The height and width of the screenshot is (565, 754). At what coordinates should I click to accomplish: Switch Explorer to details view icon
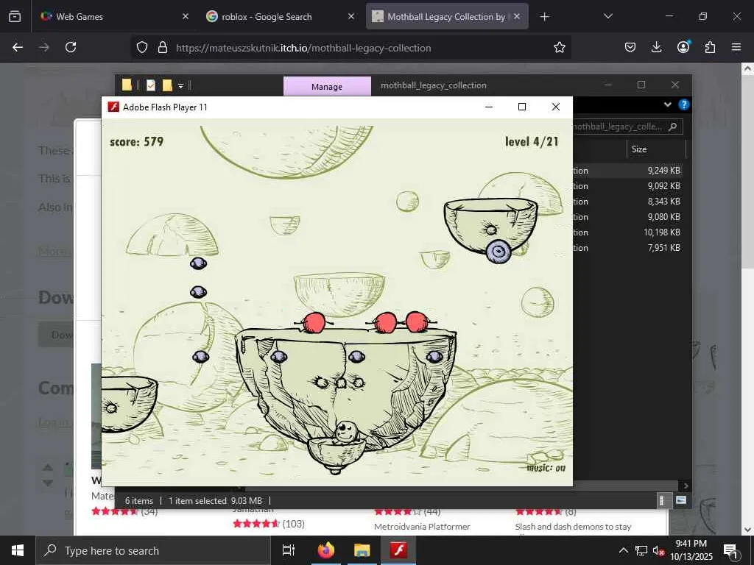pos(662,500)
